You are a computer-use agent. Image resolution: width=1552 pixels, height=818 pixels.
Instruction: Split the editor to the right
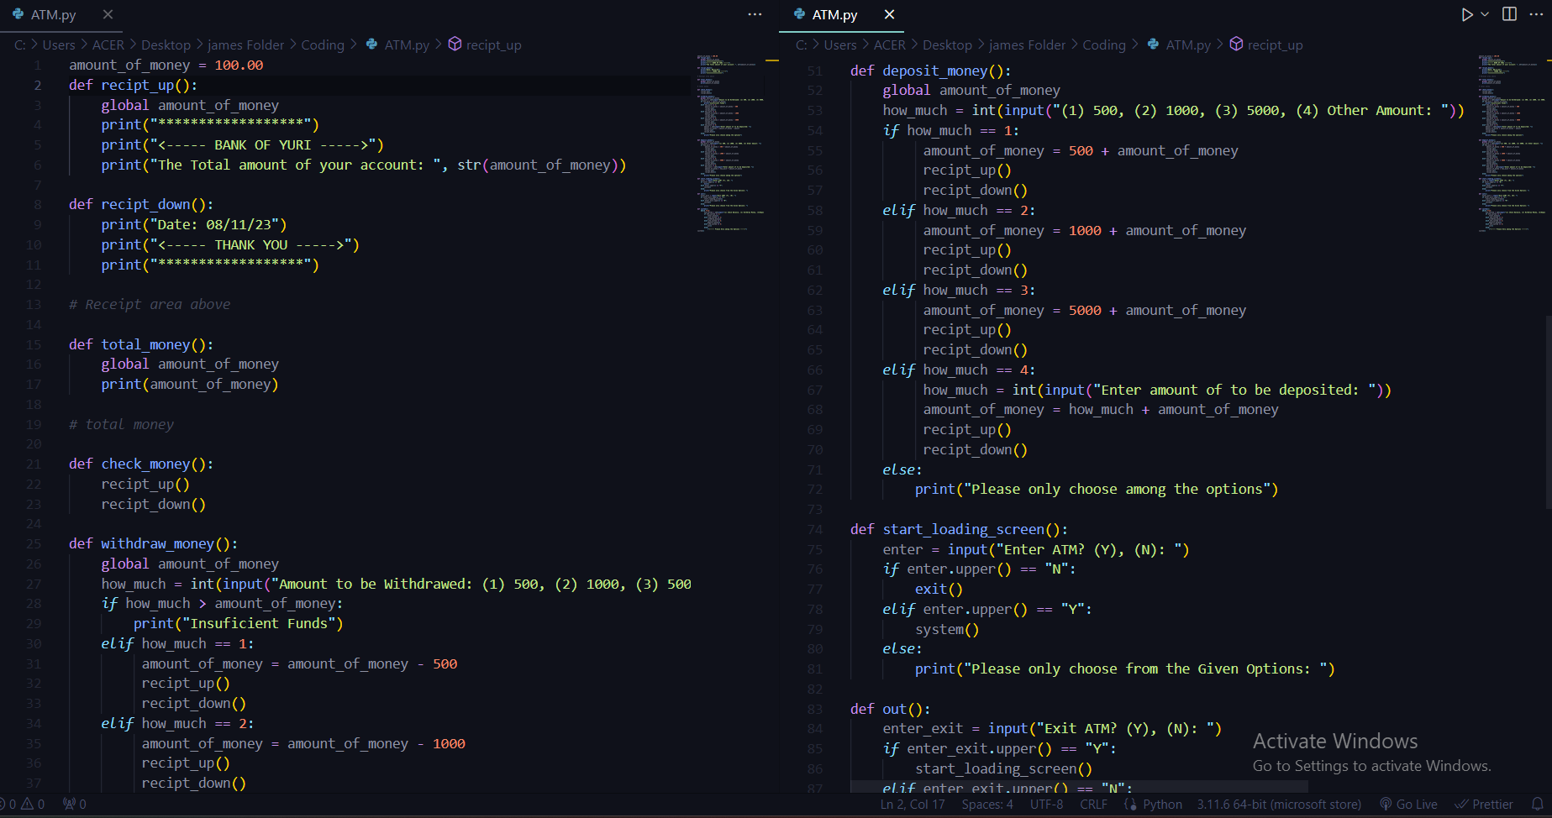(x=1510, y=14)
